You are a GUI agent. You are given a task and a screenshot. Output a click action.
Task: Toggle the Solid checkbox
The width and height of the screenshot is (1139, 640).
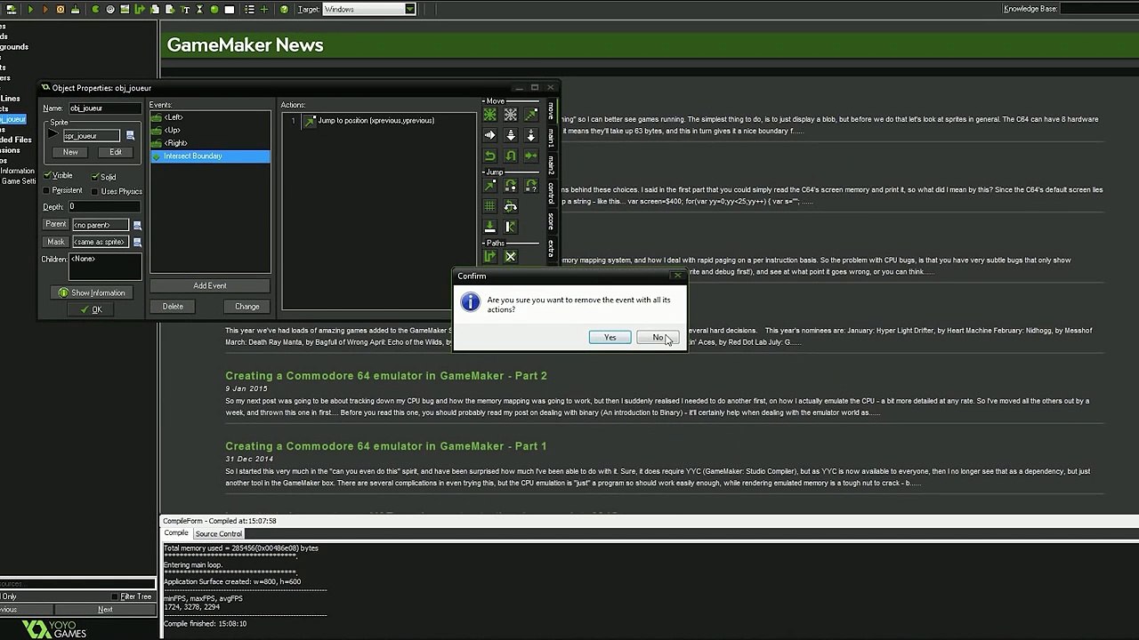96,177
